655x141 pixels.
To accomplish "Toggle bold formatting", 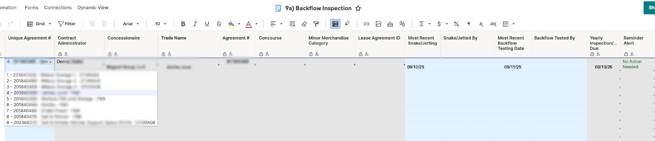I will [x=183, y=24].
